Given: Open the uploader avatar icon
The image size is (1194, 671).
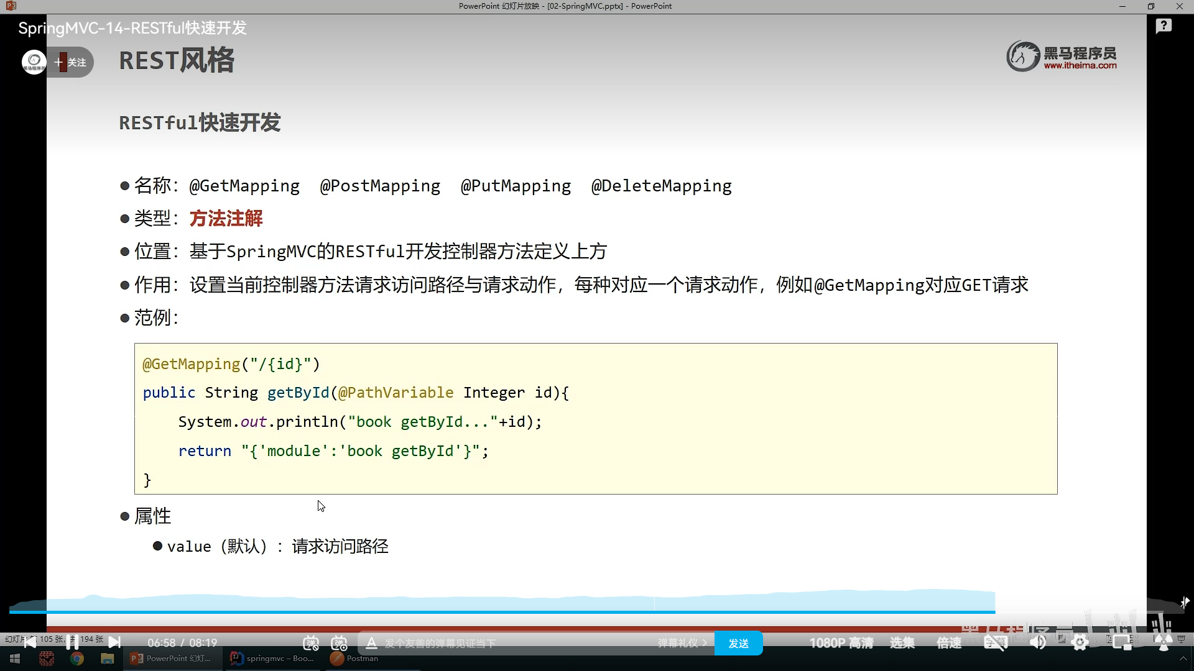Looking at the screenshot, I should 34,62.
